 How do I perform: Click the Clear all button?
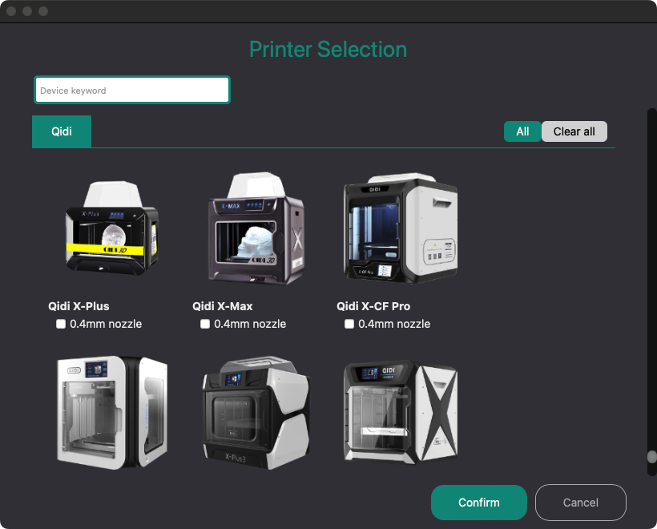tap(574, 131)
